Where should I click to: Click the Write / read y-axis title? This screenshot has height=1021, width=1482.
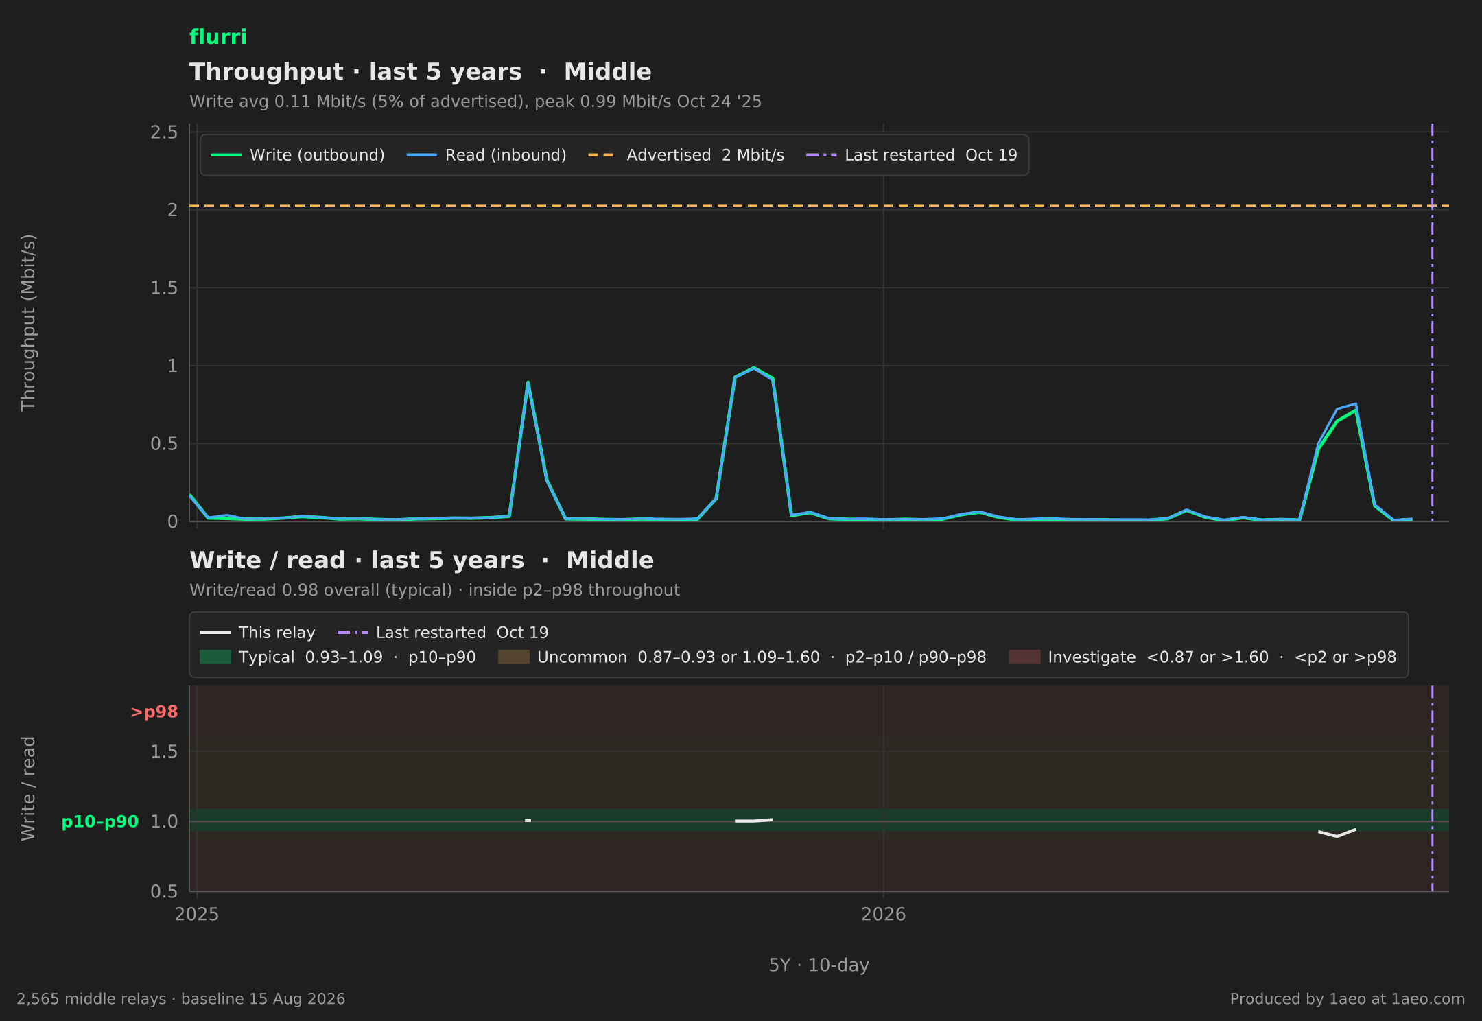(x=28, y=788)
